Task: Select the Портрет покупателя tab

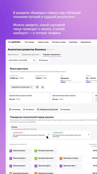Action: 51,55
